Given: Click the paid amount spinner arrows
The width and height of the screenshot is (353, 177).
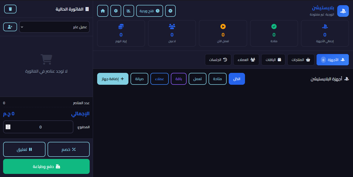Looking at the screenshot, I should (x=8, y=127).
